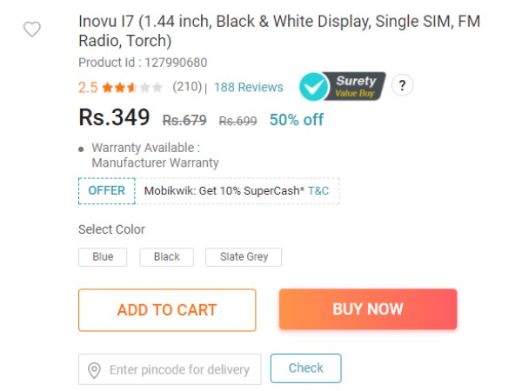522x391 pixels.
Task: Click the Inovu I7 product title
Action: [279, 31]
